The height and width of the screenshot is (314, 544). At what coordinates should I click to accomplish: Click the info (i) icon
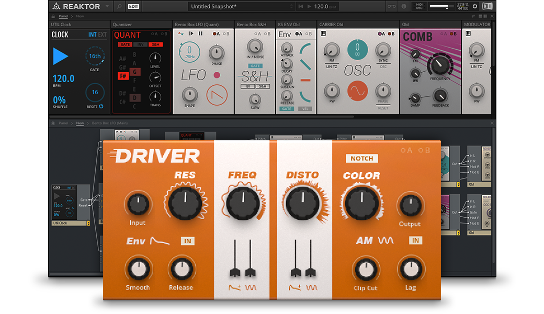click(404, 6)
